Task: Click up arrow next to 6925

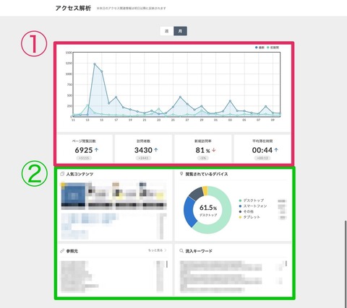Action: [97, 150]
